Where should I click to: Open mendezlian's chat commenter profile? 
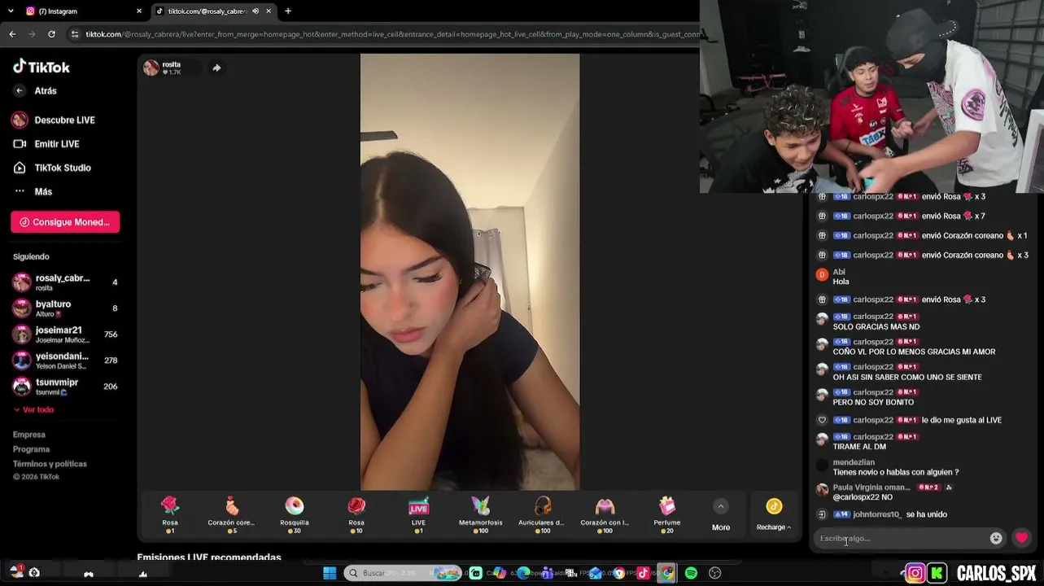click(x=854, y=462)
